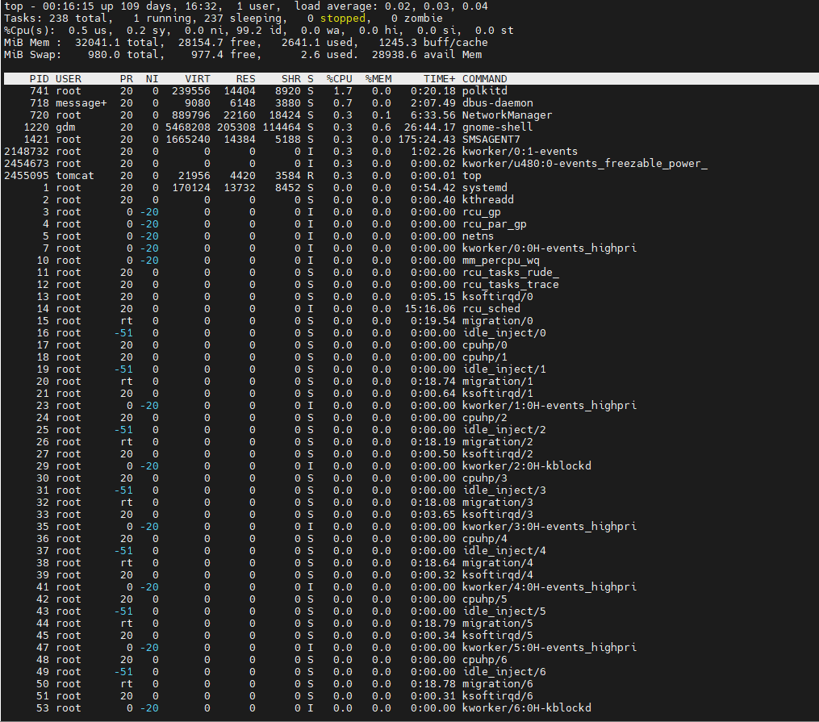Click the RES column header
The width and height of the screenshot is (819, 722).
pos(245,79)
